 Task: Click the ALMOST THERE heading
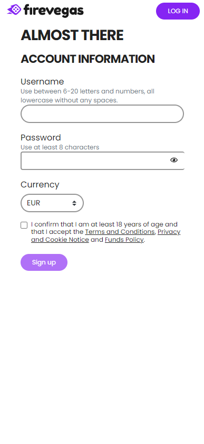click(x=72, y=35)
